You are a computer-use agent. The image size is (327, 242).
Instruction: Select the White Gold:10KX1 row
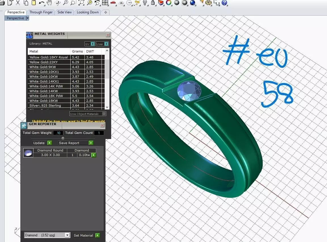66,71
